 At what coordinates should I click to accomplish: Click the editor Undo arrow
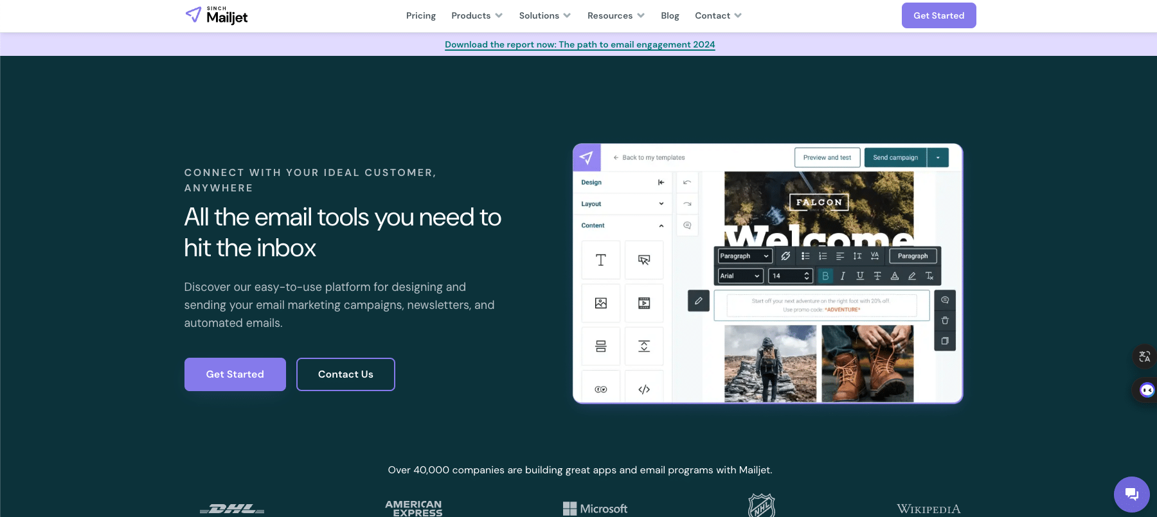point(687,182)
